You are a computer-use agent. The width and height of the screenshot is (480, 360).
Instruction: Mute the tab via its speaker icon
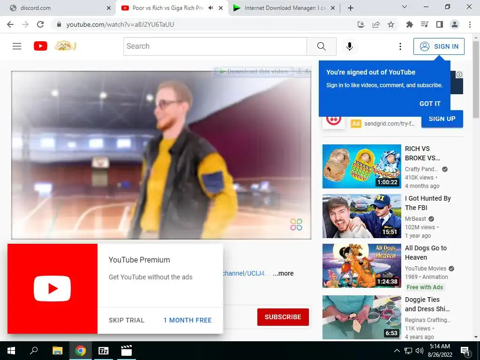[210, 8]
